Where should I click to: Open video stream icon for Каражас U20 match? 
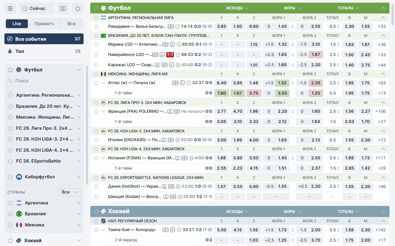(x=157, y=65)
